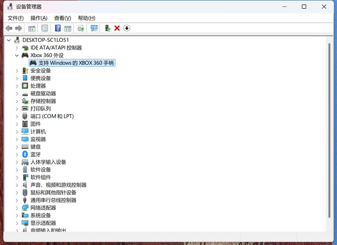This screenshot has height=245, width=337.
Task: Collapse the Xbox 360 外设 node
Action: tap(17, 55)
